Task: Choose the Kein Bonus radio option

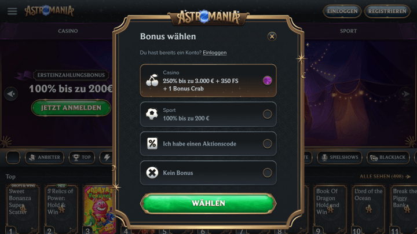Action: (x=267, y=173)
